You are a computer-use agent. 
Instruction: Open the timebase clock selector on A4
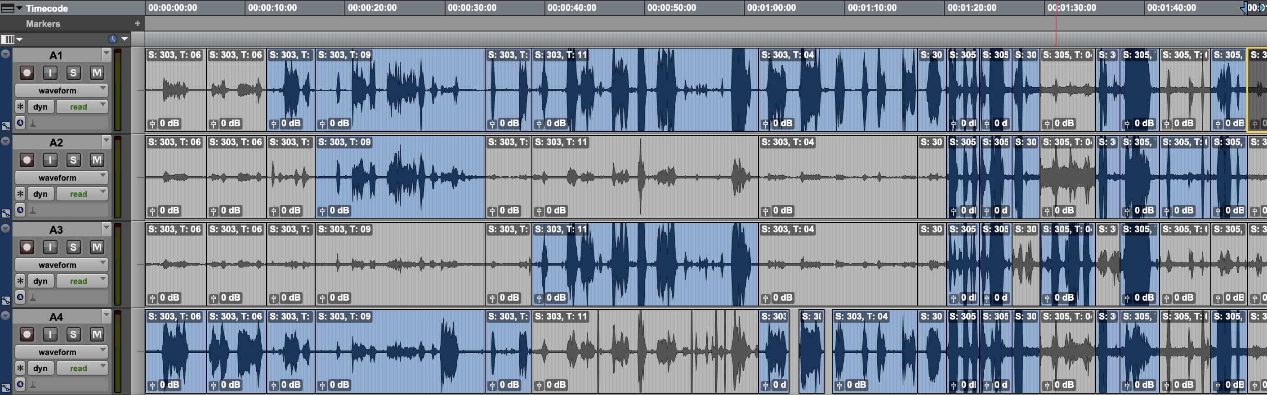click(20, 385)
